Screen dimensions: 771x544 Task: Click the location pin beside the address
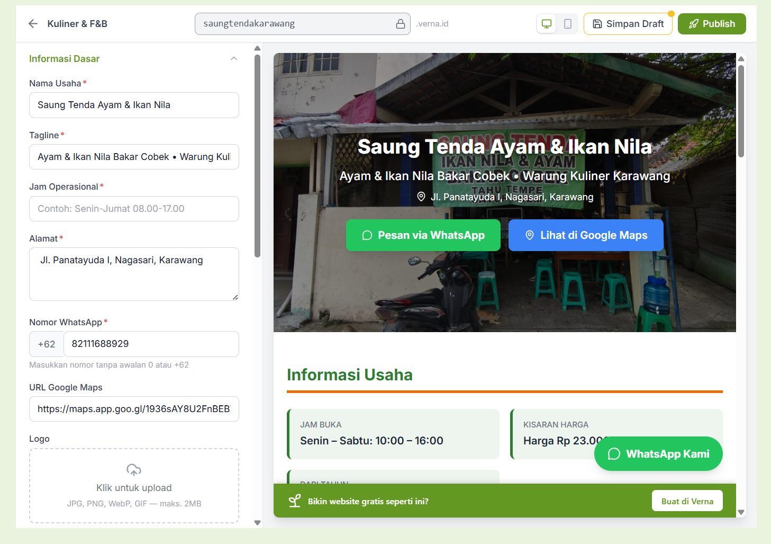pyautogui.click(x=421, y=197)
